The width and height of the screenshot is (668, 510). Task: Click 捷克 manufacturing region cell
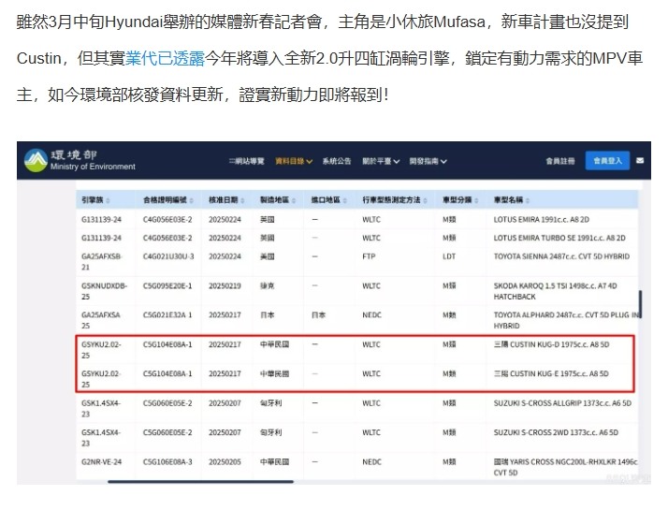pyautogui.click(x=268, y=285)
